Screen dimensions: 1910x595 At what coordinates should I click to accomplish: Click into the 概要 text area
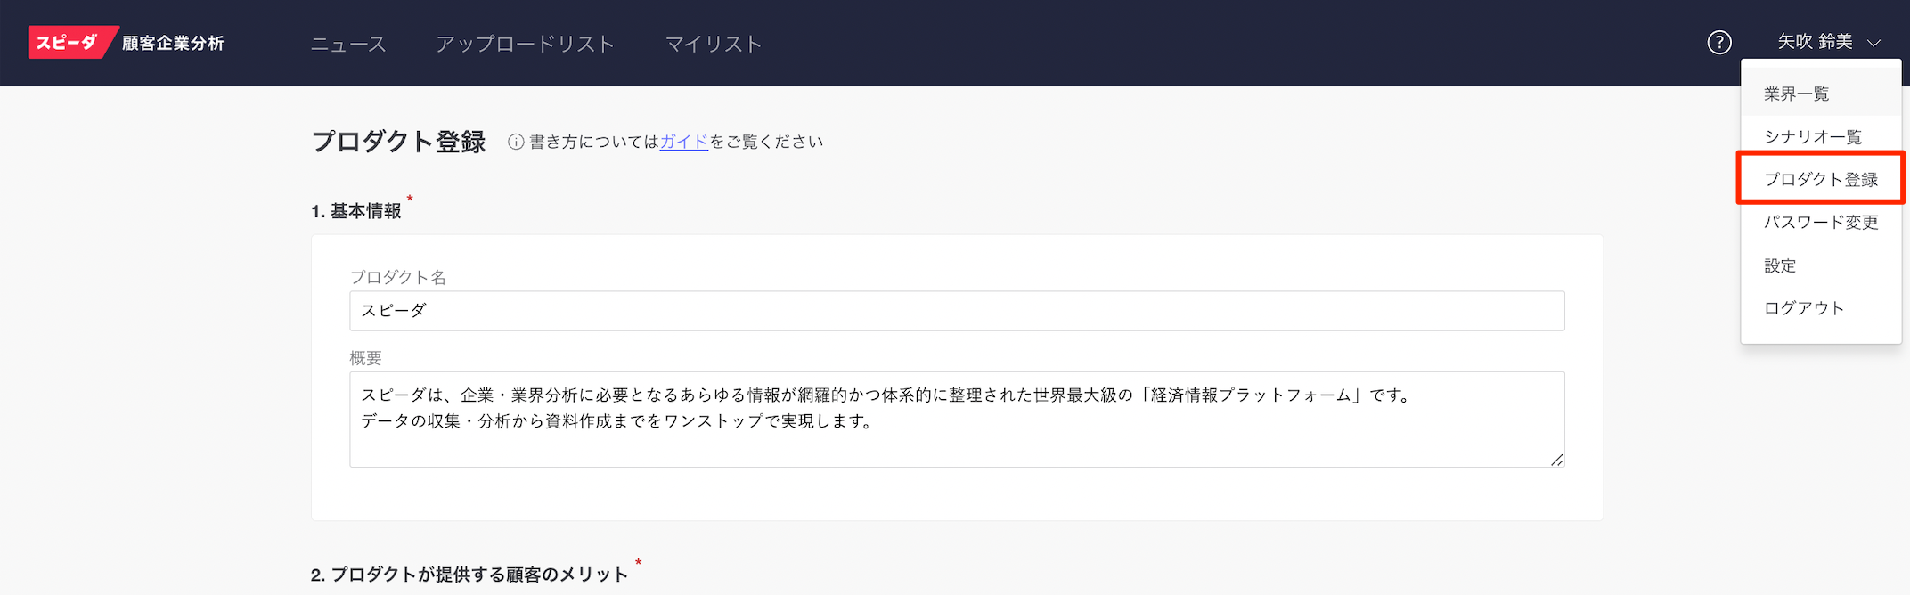pyautogui.click(x=957, y=420)
